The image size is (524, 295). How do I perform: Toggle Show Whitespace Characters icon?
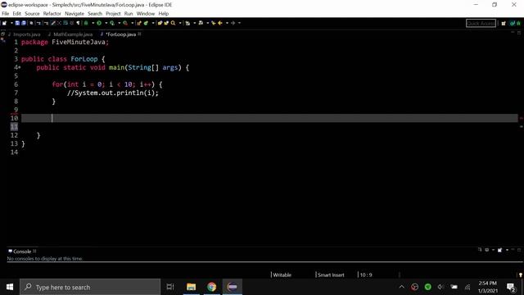[79, 23]
